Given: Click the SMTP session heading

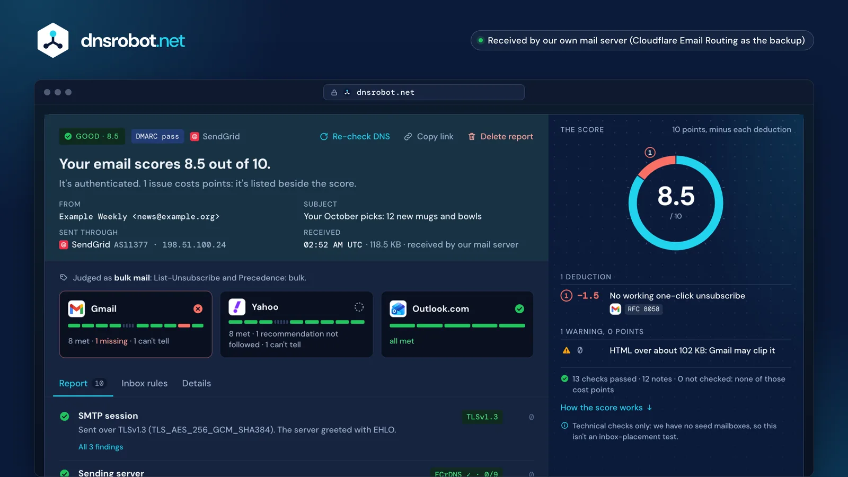Looking at the screenshot, I should 108,416.
